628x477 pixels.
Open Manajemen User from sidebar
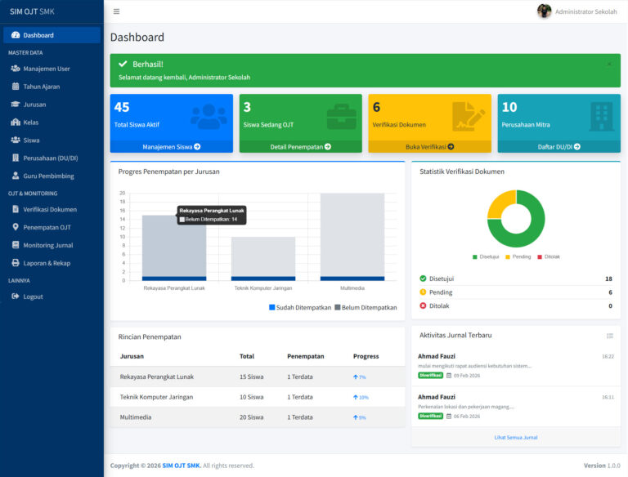[x=46, y=69]
